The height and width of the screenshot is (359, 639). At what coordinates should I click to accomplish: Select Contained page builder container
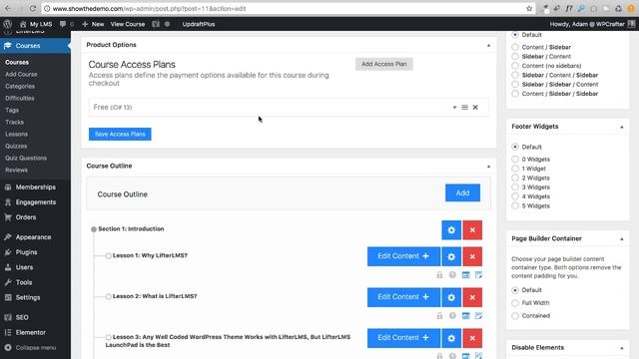click(515, 316)
